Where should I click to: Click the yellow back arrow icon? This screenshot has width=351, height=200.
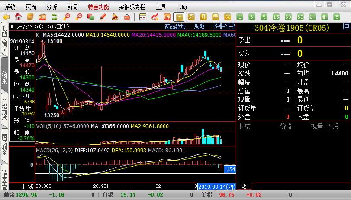pos(6,17)
